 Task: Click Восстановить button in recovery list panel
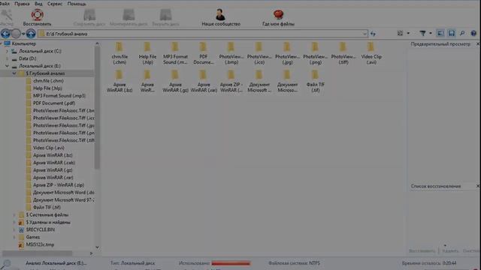[x=422, y=251]
